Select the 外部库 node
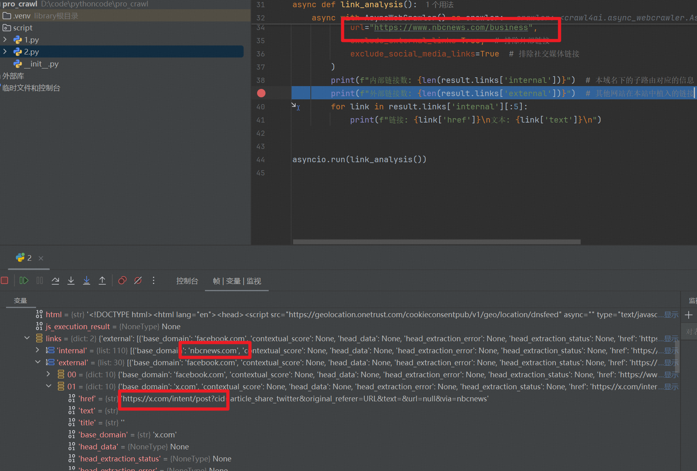 [13, 76]
